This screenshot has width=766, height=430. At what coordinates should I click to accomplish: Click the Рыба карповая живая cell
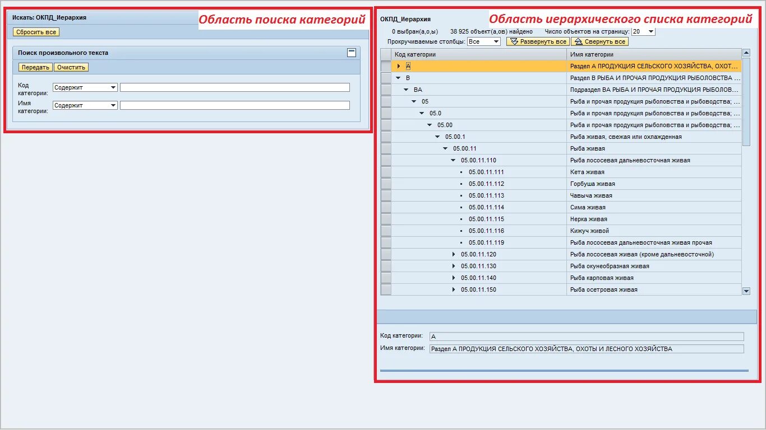[x=654, y=278]
